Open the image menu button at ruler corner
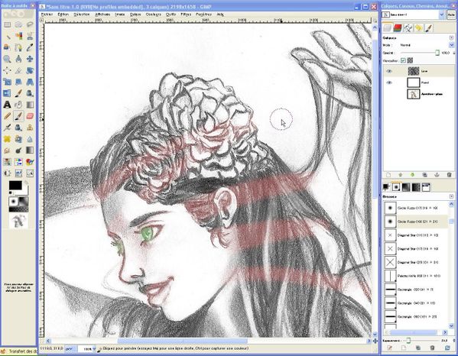The height and width of the screenshot is (356, 458). click(x=42, y=20)
